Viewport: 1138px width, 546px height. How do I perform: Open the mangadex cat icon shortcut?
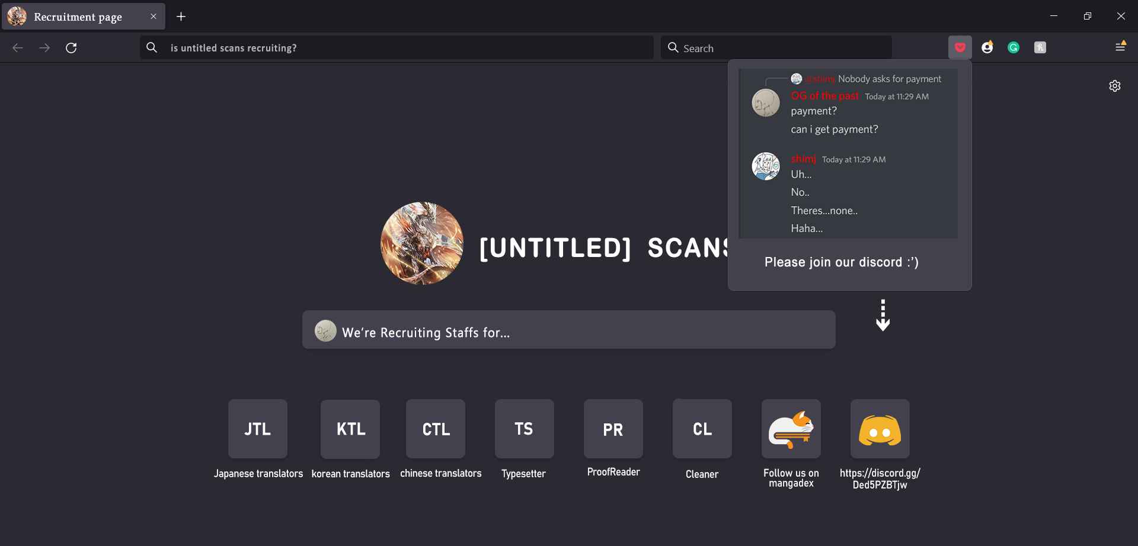click(791, 429)
